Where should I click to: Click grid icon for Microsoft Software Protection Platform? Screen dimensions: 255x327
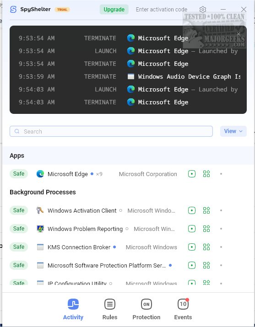click(x=206, y=265)
